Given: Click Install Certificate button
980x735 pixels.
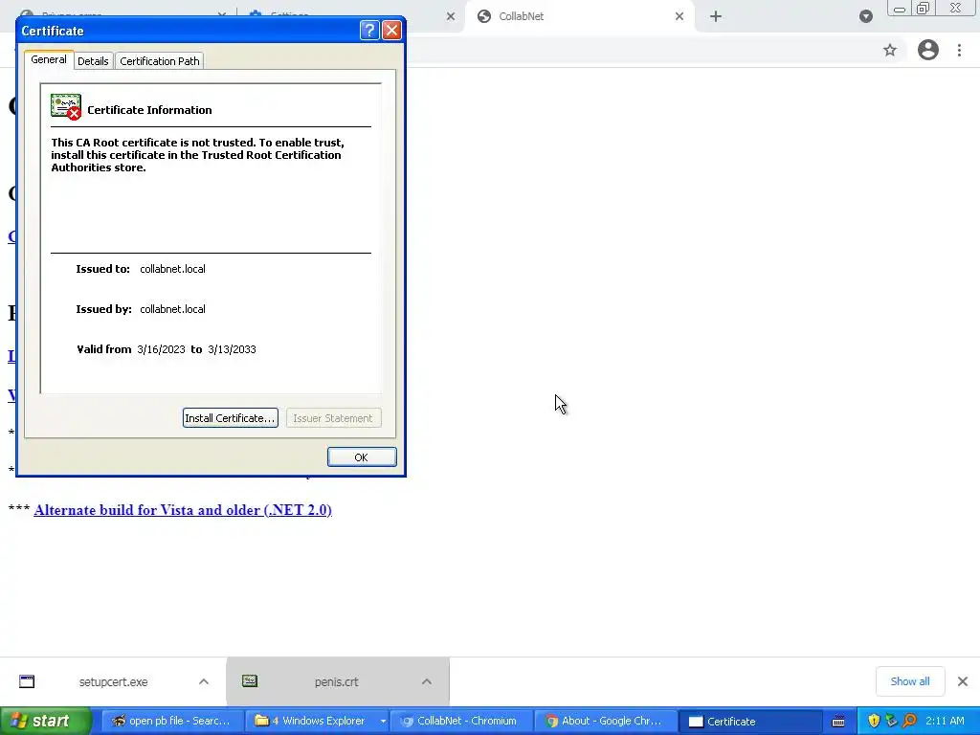Looking at the screenshot, I should click(230, 418).
